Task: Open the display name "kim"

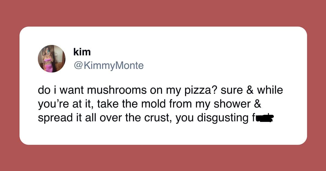Action: pyautogui.click(x=82, y=52)
